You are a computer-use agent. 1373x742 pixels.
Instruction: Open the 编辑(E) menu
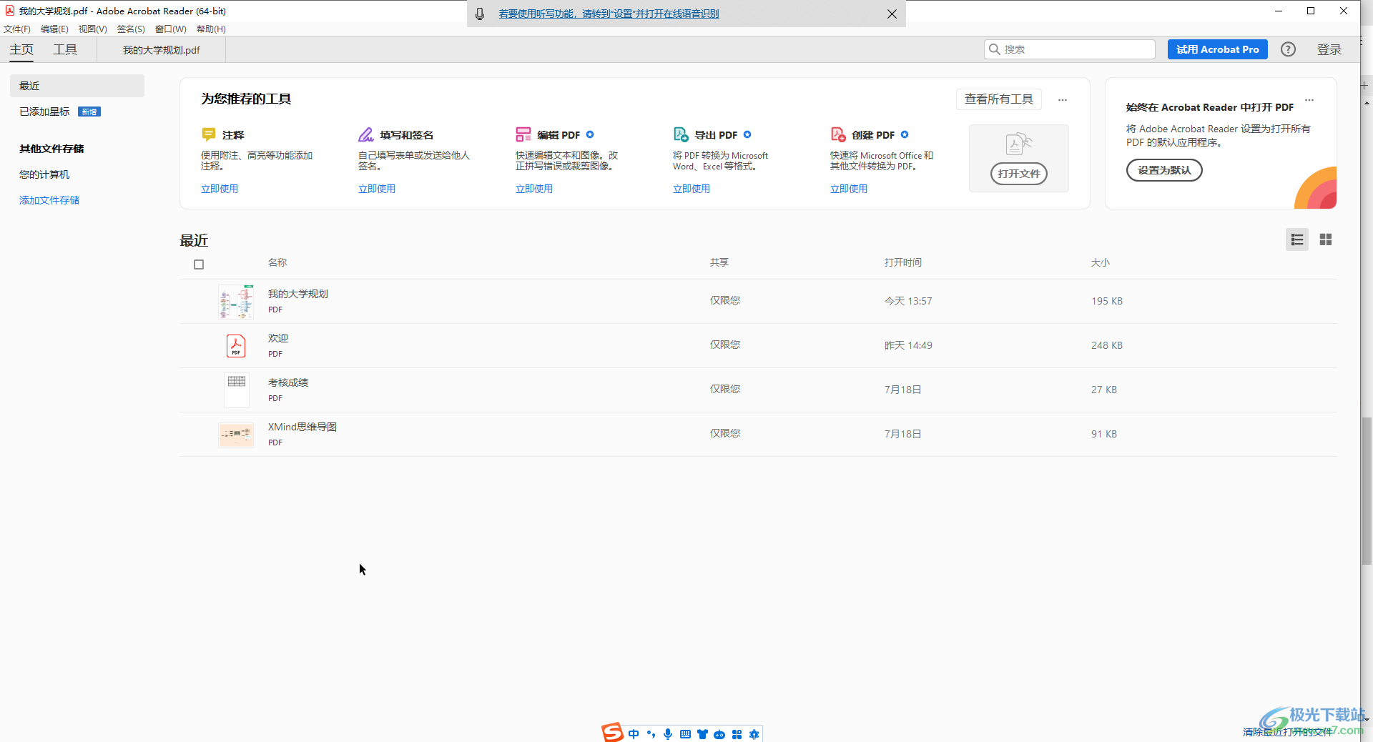(54, 29)
